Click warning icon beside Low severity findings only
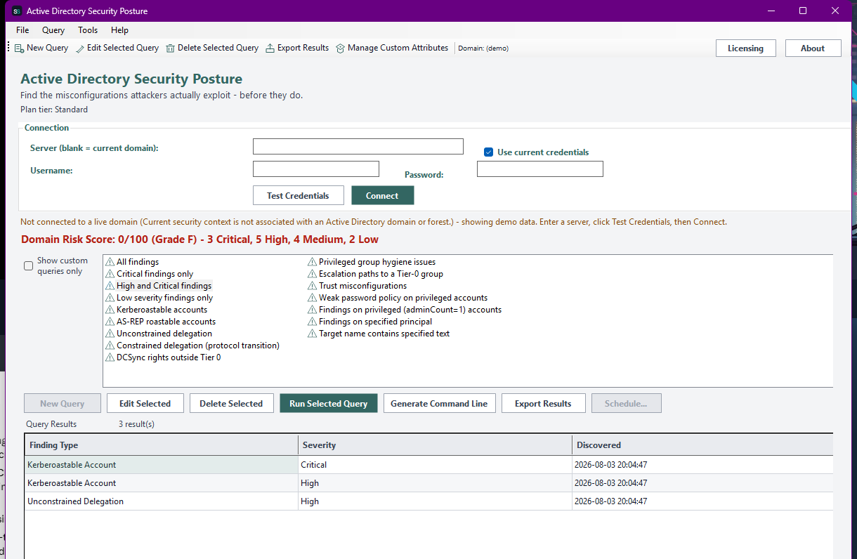The width and height of the screenshot is (857, 559). tap(110, 298)
